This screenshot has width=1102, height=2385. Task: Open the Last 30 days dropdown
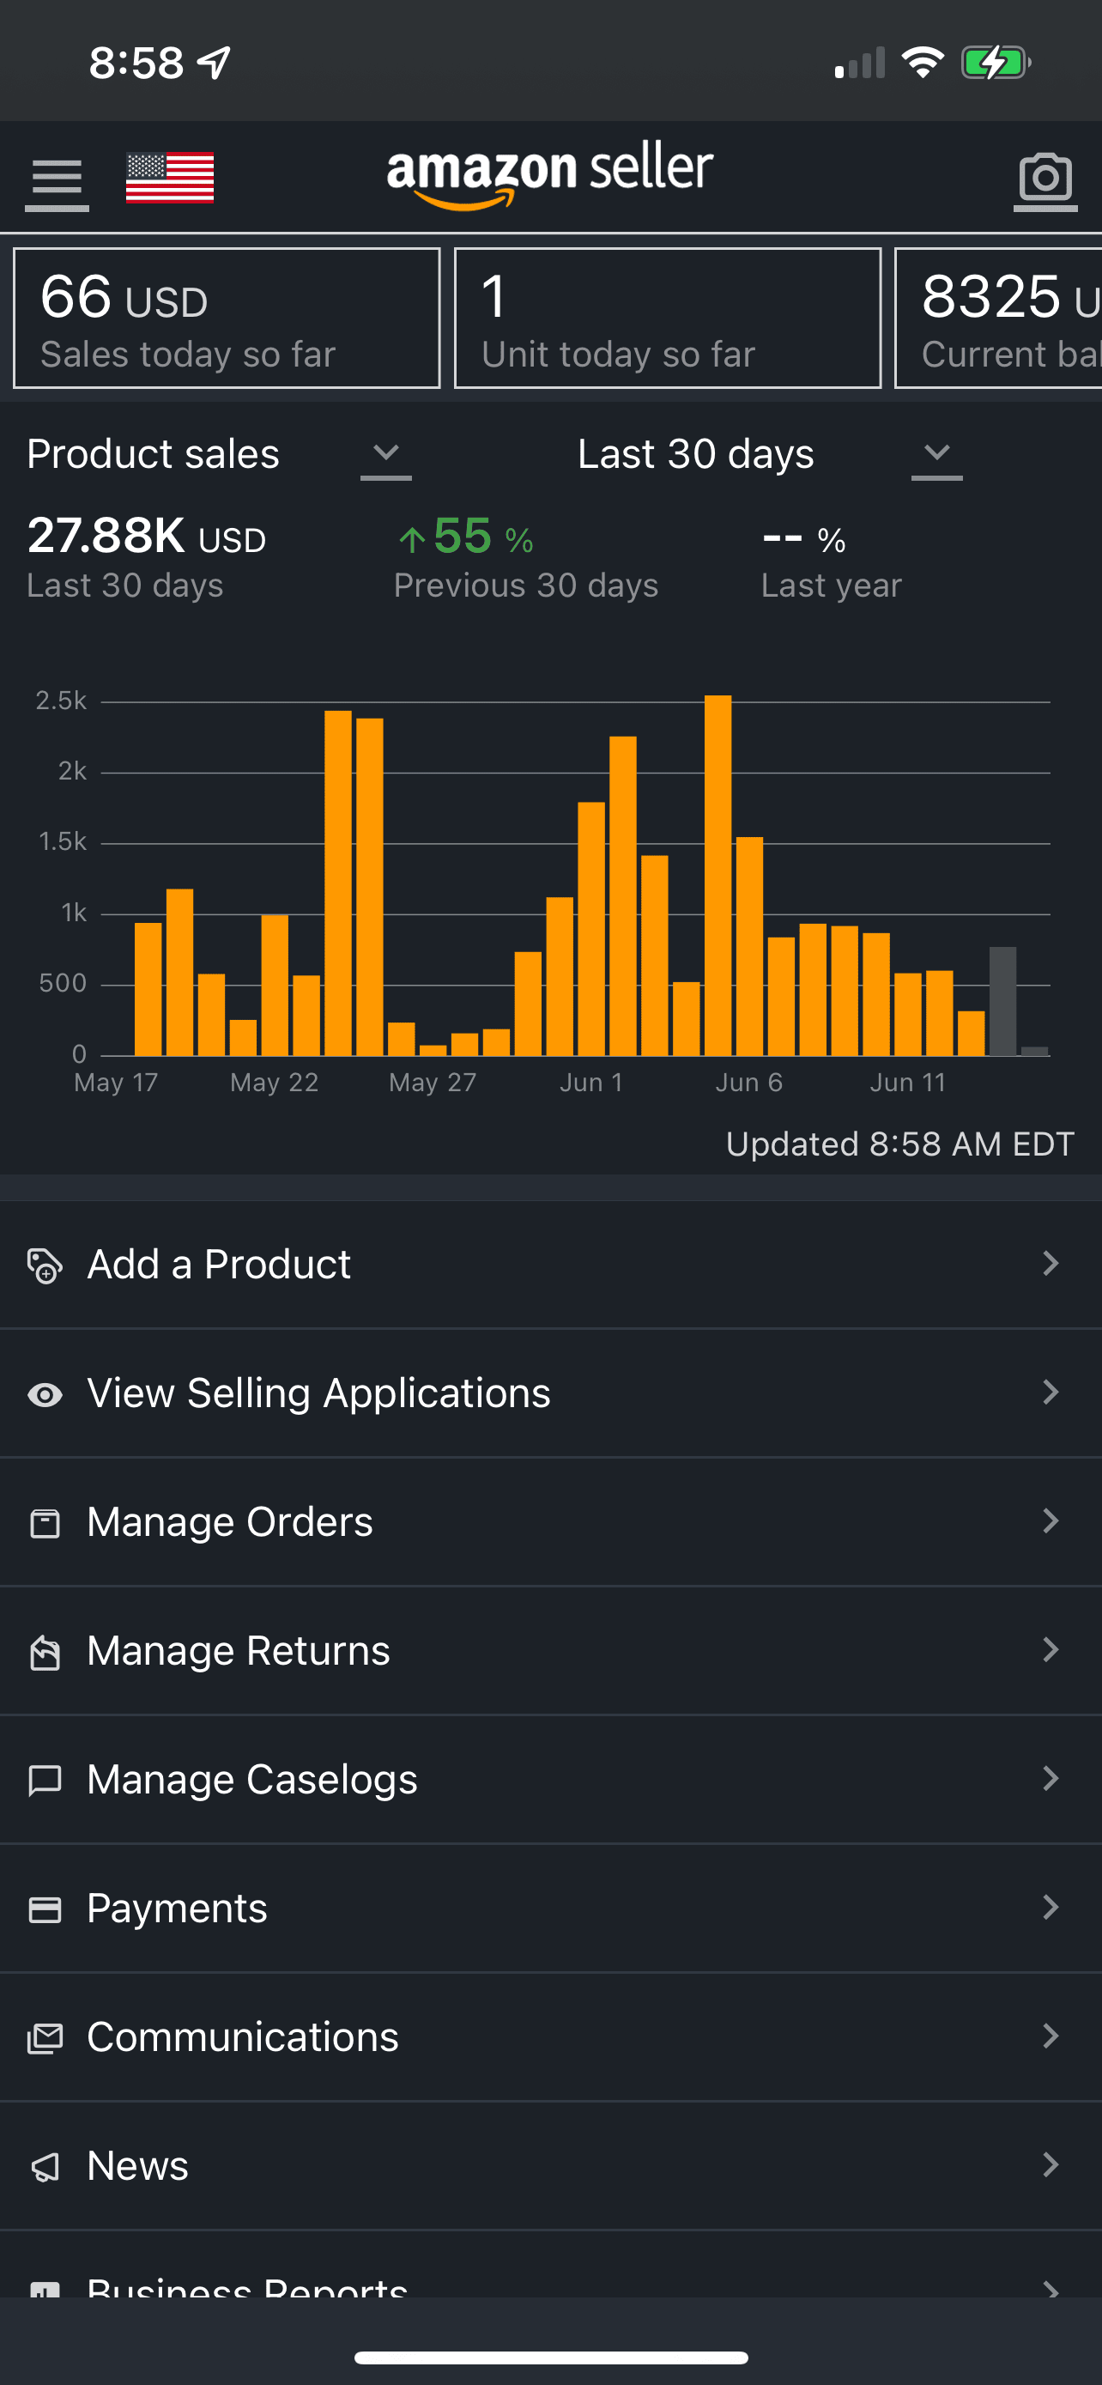point(936,455)
